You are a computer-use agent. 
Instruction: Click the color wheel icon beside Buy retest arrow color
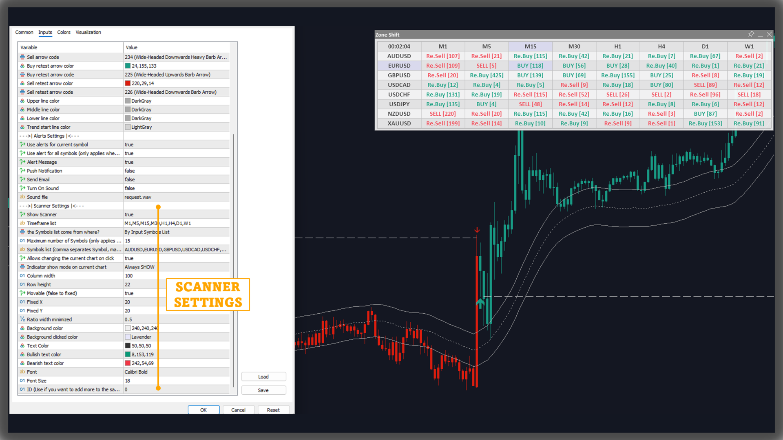coord(22,66)
